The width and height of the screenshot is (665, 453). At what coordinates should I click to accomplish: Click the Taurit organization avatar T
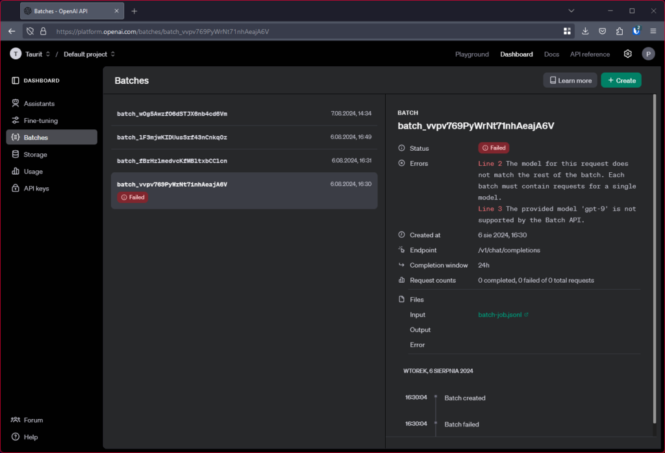pos(16,54)
